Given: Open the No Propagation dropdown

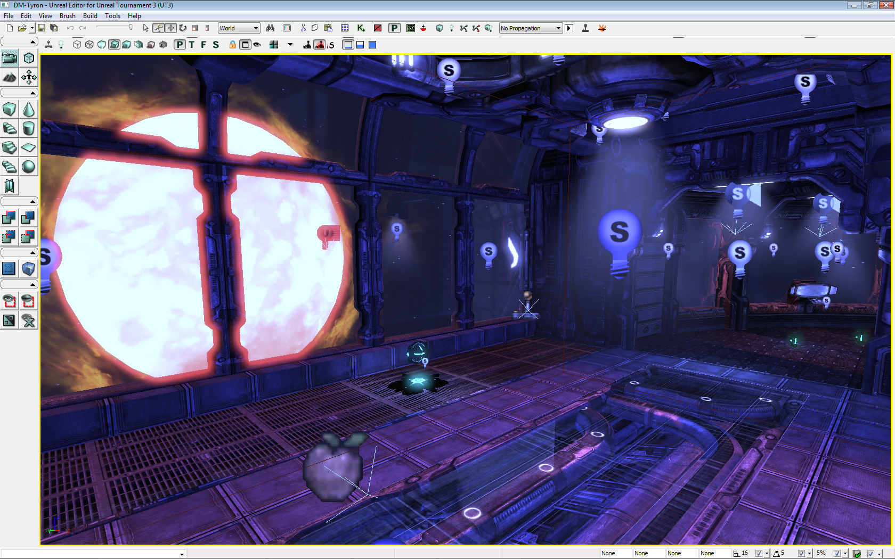Looking at the screenshot, I should click(531, 28).
